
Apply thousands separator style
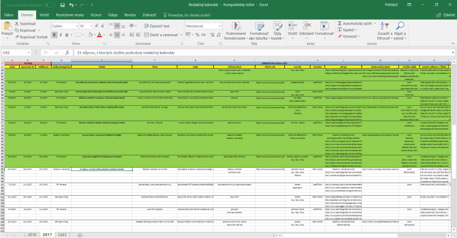click(203, 35)
